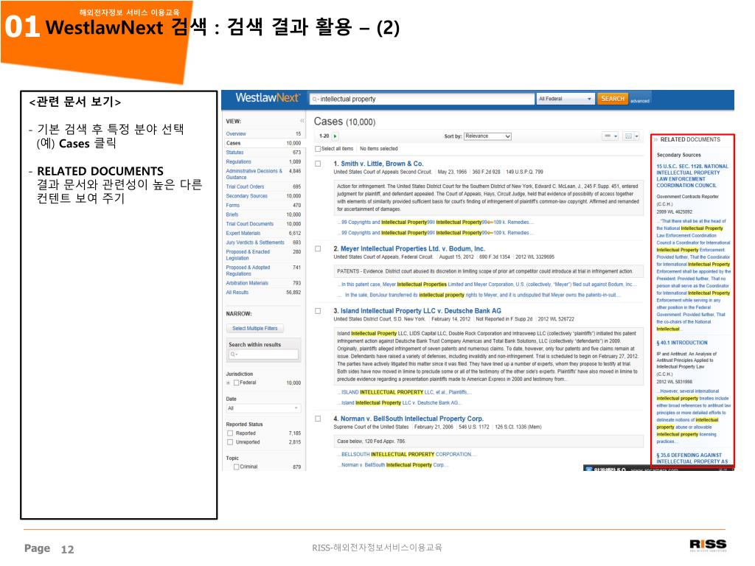This screenshot has width=755, height=566.
Task: Open the BELLSOUTH INTELLECTUAL PROPERTY CORPORATION snippet
Action: (407, 454)
